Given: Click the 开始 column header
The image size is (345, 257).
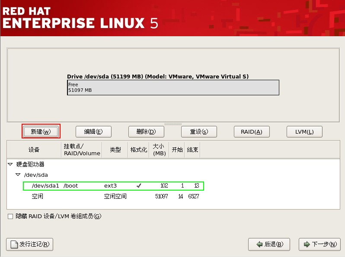Looking at the screenshot, I should 177,150.
